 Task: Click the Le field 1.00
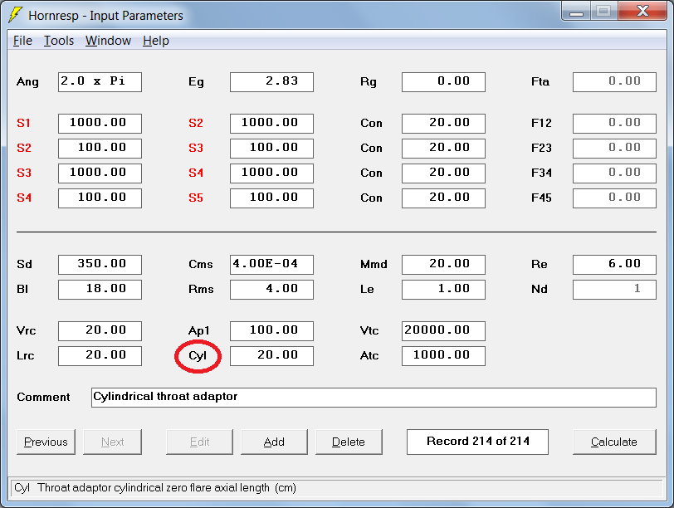(443, 289)
